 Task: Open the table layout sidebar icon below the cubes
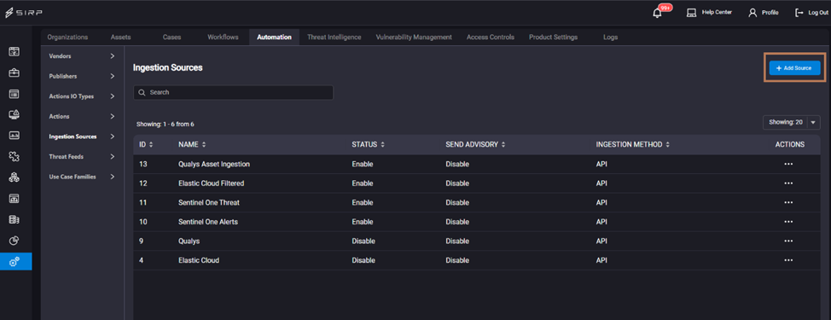15,199
